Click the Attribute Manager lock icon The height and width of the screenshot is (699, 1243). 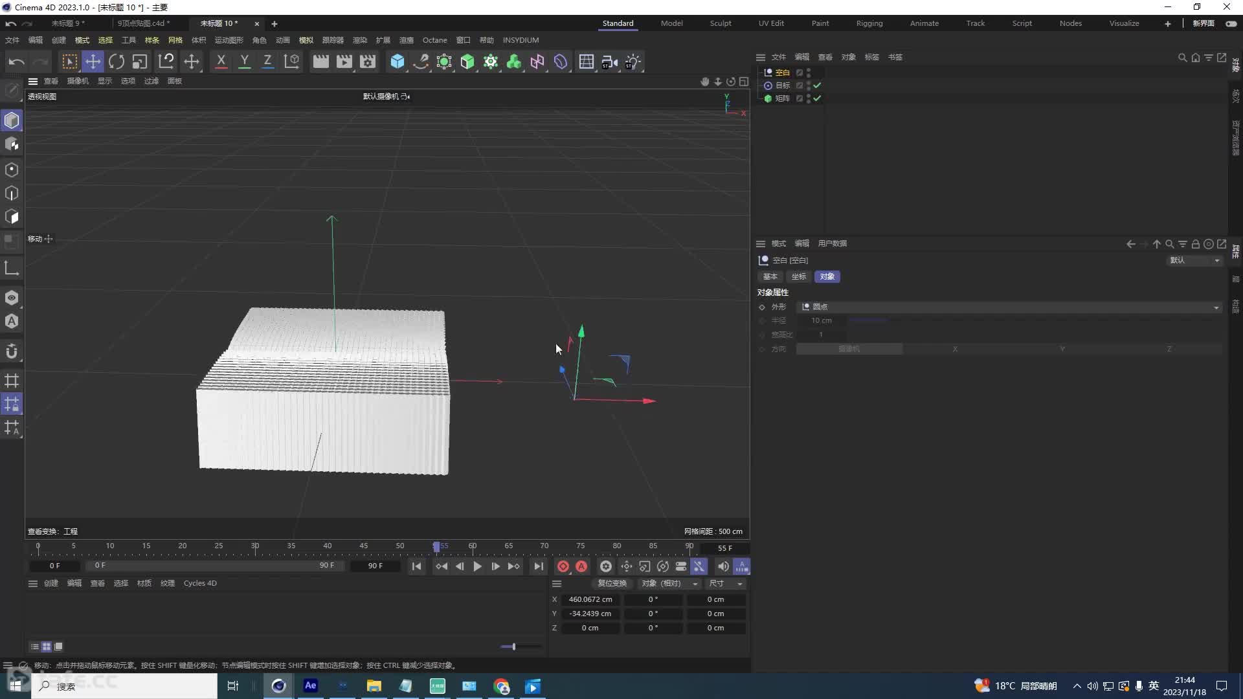[x=1196, y=244]
